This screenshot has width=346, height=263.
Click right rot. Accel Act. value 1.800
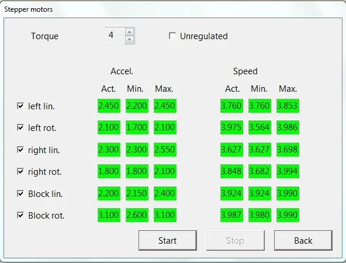[x=109, y=171]
